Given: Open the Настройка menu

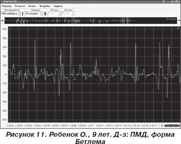Looking at the screenshot, I should pyautogui.click(x=45, y=6).
